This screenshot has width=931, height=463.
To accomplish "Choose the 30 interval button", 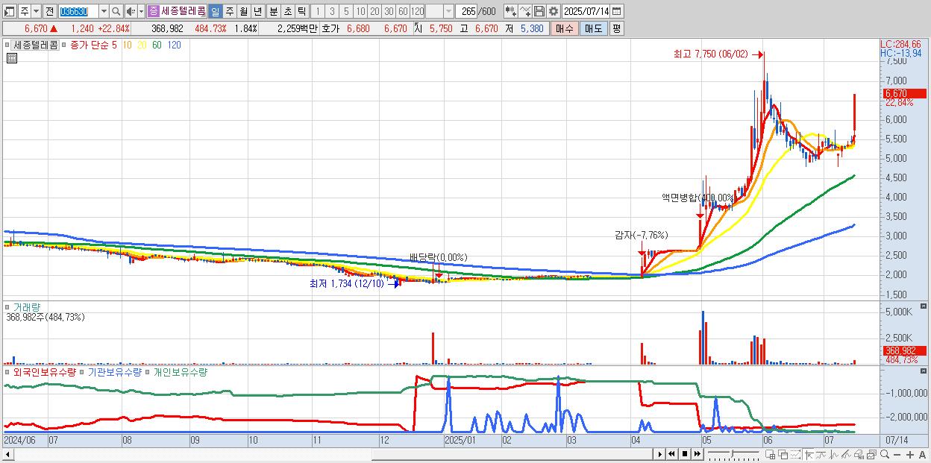I will pos(389,11).
